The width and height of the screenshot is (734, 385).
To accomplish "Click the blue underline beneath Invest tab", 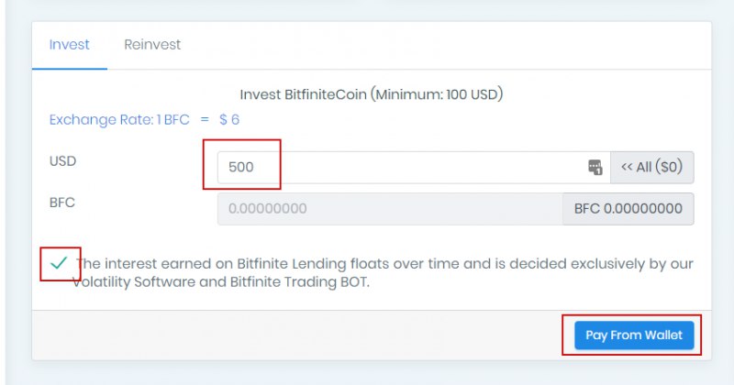I will (70, 69).
